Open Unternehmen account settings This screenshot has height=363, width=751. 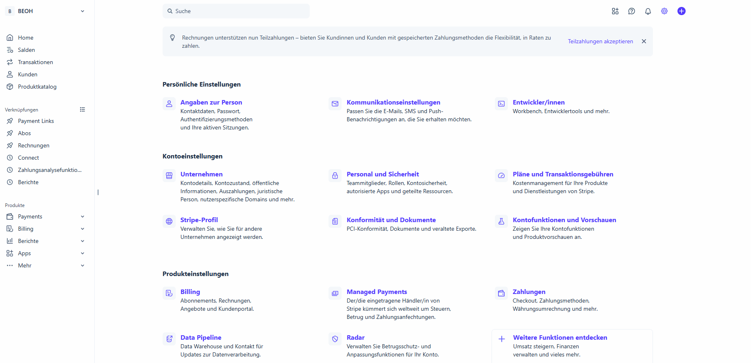pos(201,174)
